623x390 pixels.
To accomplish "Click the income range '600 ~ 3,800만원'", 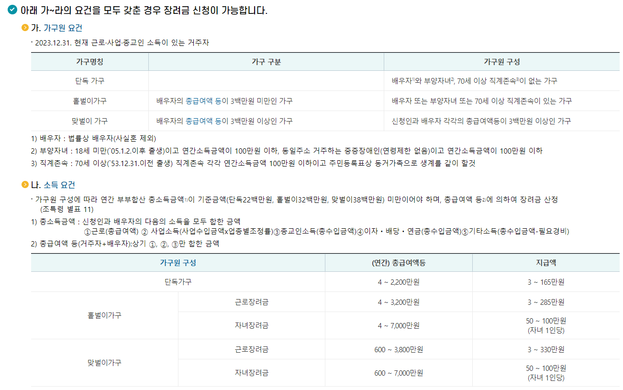I will (x=399, y=349).
